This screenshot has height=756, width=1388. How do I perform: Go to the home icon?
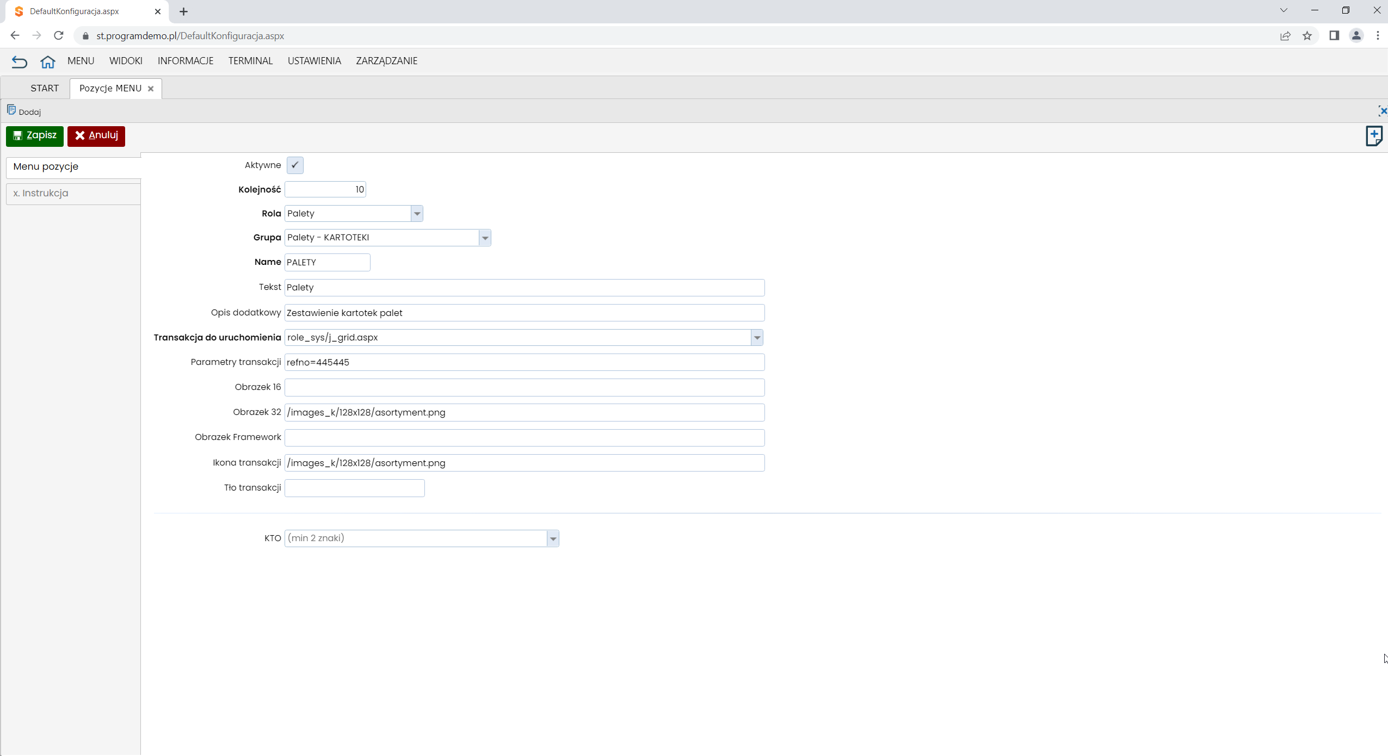(48, 61)
